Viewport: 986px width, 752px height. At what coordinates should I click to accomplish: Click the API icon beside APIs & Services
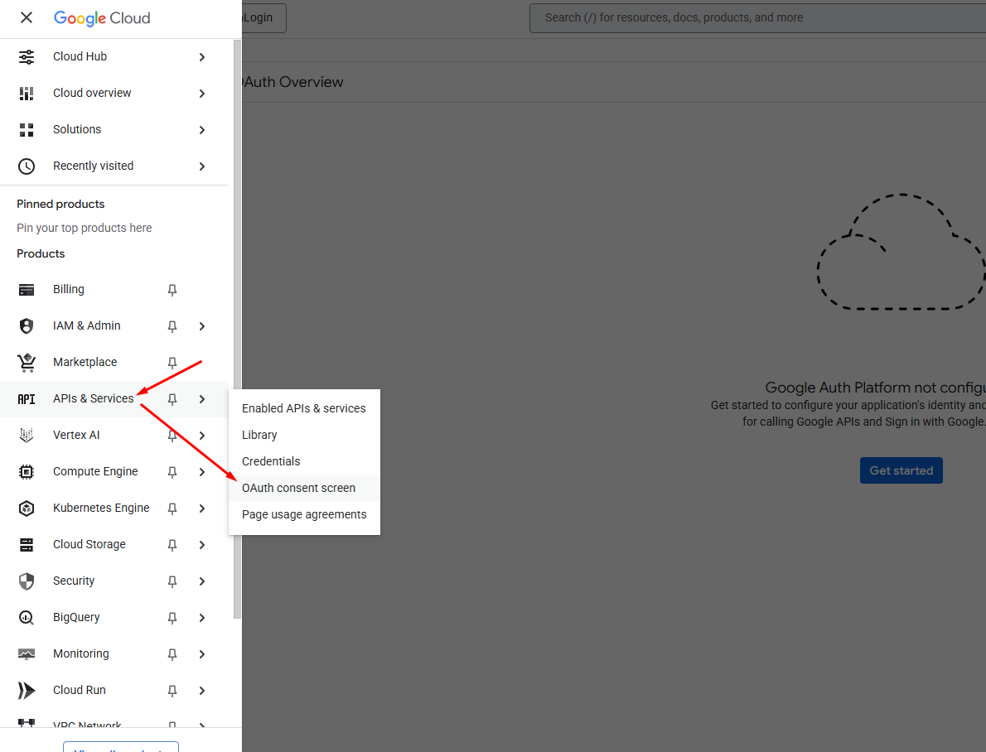27,398
